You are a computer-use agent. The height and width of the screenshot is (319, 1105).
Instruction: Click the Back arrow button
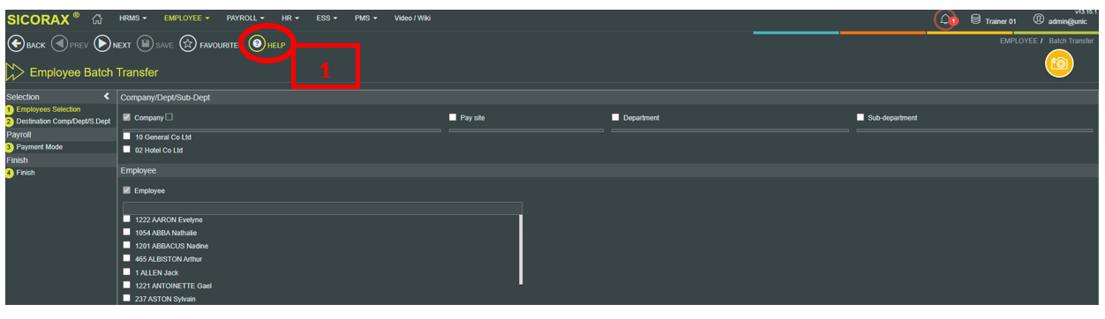(x=15, y=44)
